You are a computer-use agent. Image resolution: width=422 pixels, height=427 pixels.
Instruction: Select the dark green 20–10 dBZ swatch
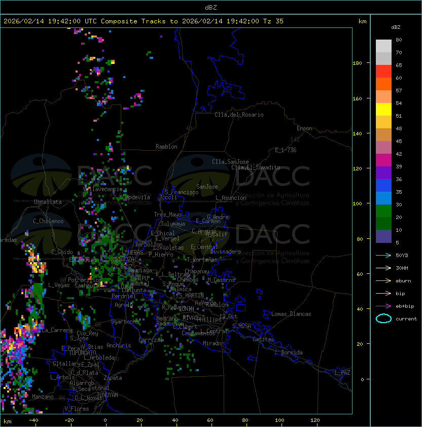(x=383, y=223)
